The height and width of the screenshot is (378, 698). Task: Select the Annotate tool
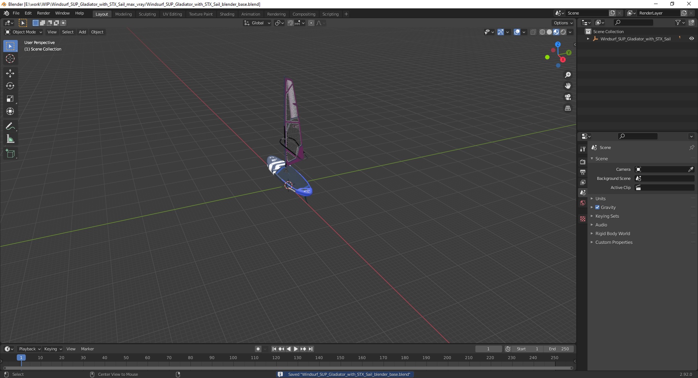click(10, 126)
